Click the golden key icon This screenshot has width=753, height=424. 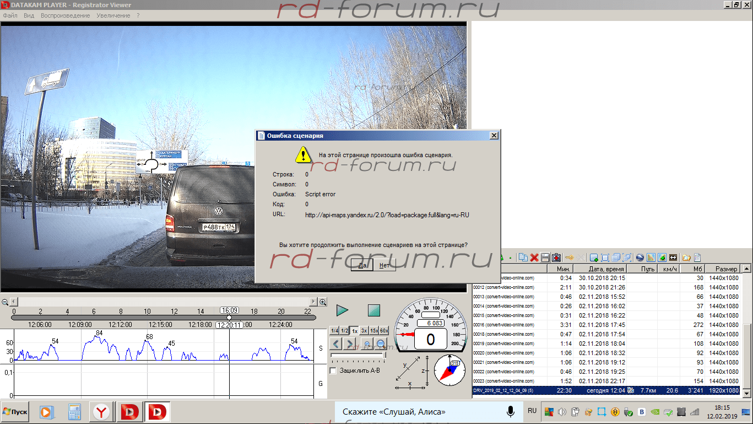point(569,257)
